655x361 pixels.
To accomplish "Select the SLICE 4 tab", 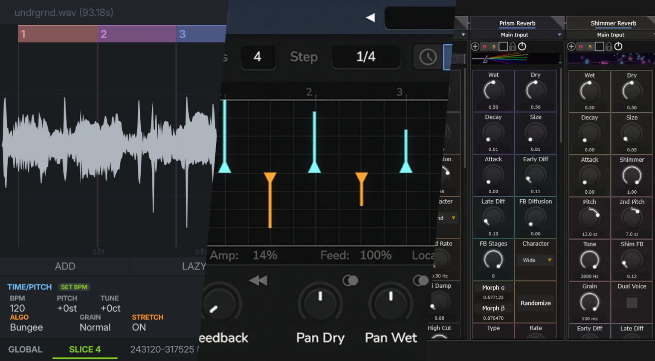I will coord(85,350).
